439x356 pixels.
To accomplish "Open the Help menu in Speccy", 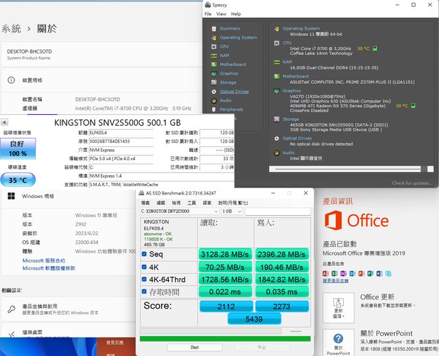I will pyautogui.click(x=235, y=14).
